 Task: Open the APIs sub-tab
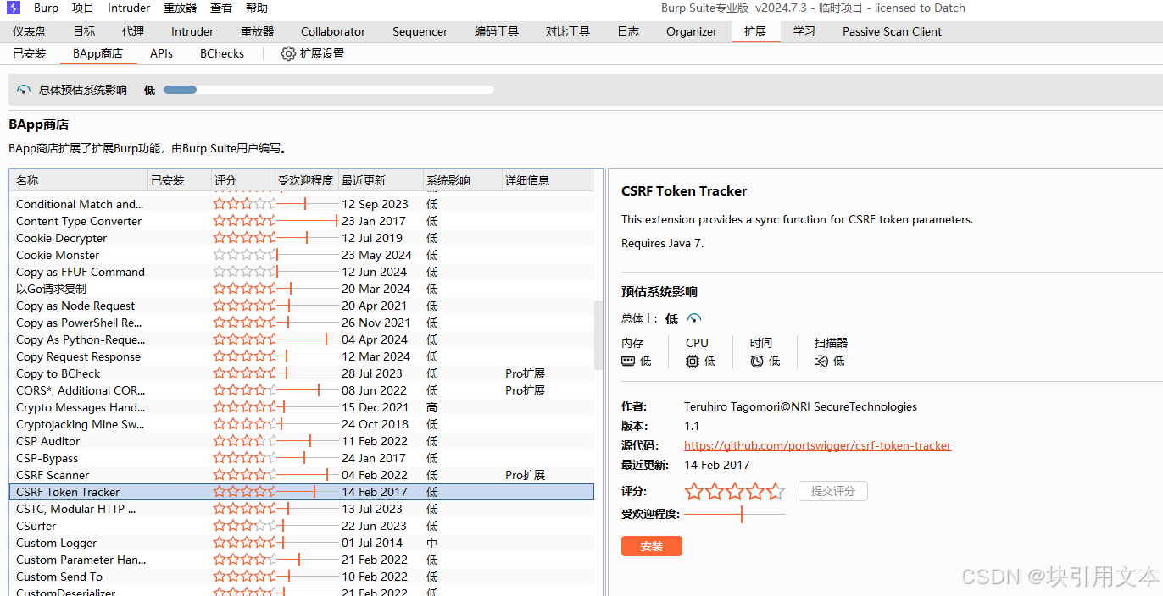click(x=161, y=53)
